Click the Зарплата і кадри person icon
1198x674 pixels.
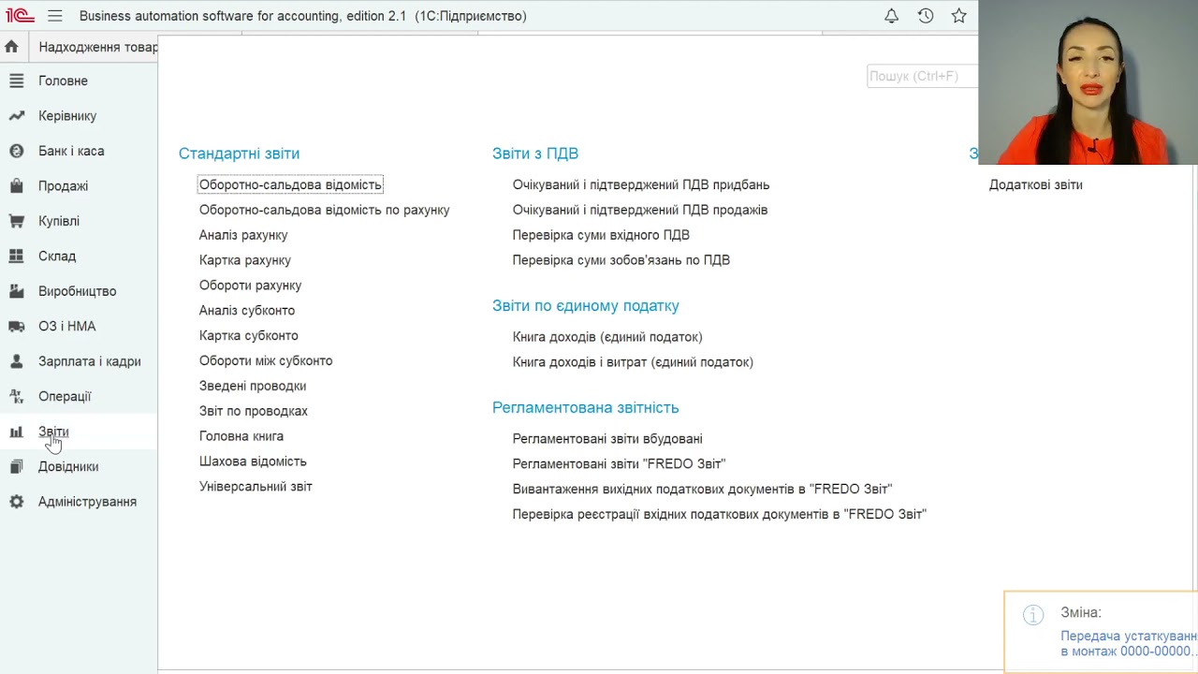(16, 361)
